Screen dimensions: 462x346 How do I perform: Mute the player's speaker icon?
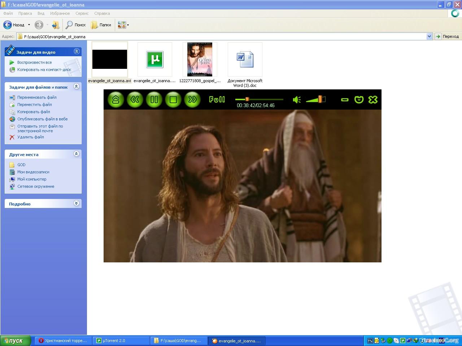coord(297,99)
